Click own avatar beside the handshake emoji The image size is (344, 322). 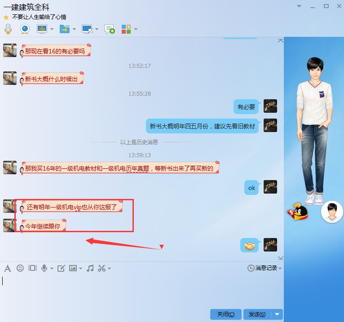tap(270, 245)
